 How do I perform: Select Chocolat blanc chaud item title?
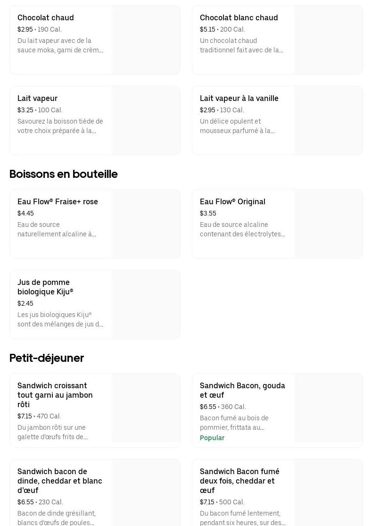[239, 18]
